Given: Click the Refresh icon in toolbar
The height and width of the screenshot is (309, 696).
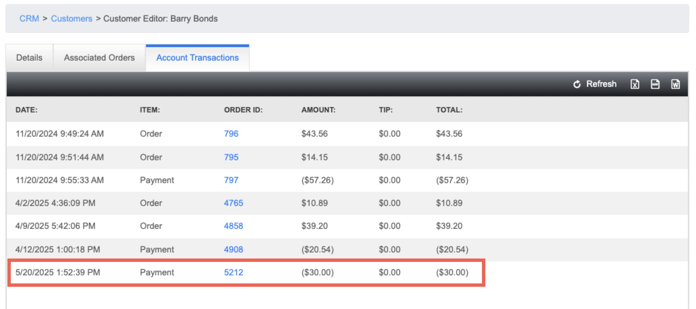Looking at the screenshot, I should pos(577,84).
